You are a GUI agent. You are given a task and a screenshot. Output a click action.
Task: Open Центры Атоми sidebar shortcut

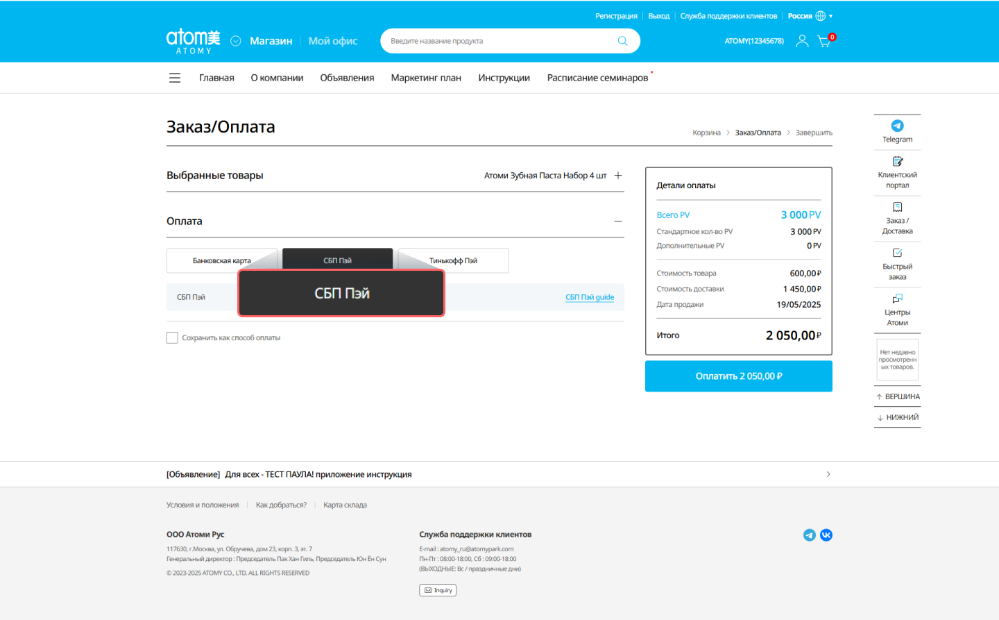[897, 310]
